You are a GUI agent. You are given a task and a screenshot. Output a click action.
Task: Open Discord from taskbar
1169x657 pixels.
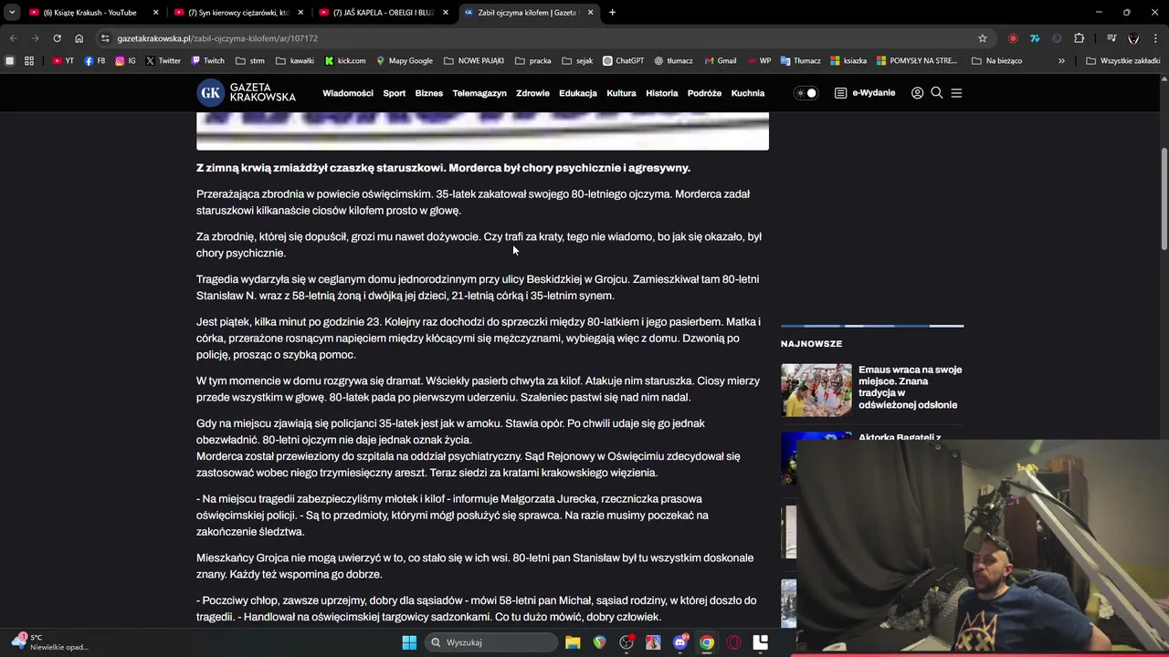point(679,642)
